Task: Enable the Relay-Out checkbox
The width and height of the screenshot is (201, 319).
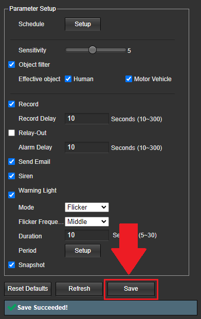Action: point(12,133)
